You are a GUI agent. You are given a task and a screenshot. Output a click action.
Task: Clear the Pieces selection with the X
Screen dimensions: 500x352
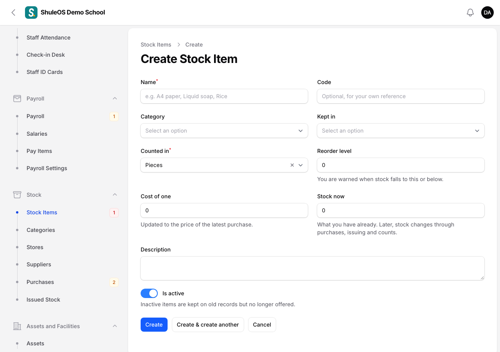pyautogui.click(x=292, y=165)
